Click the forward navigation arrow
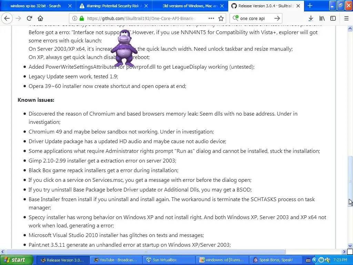Screen dimensions: 353x265 point(19,19)
